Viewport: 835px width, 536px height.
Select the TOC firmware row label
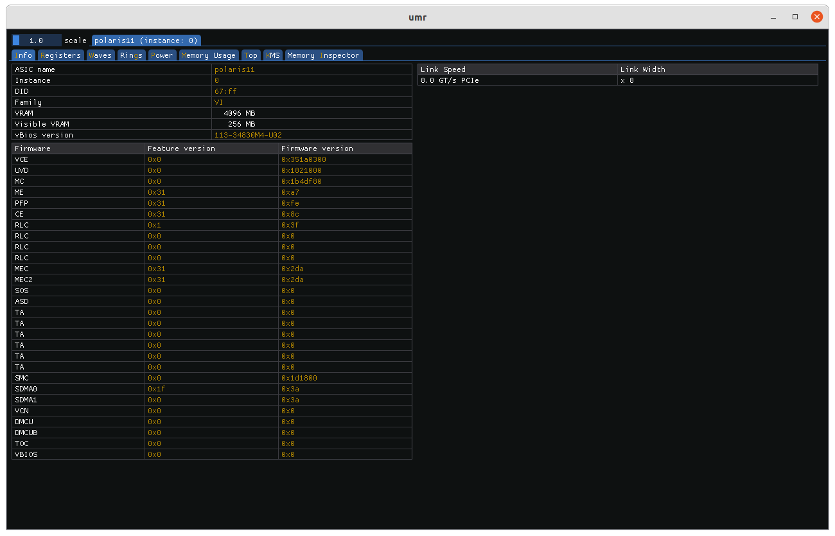pyautogui.click(x=22, y=443)
